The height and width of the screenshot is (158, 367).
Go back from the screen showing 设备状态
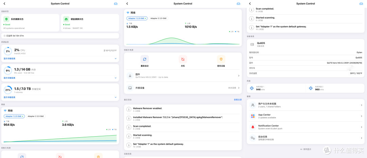point(4,3)
